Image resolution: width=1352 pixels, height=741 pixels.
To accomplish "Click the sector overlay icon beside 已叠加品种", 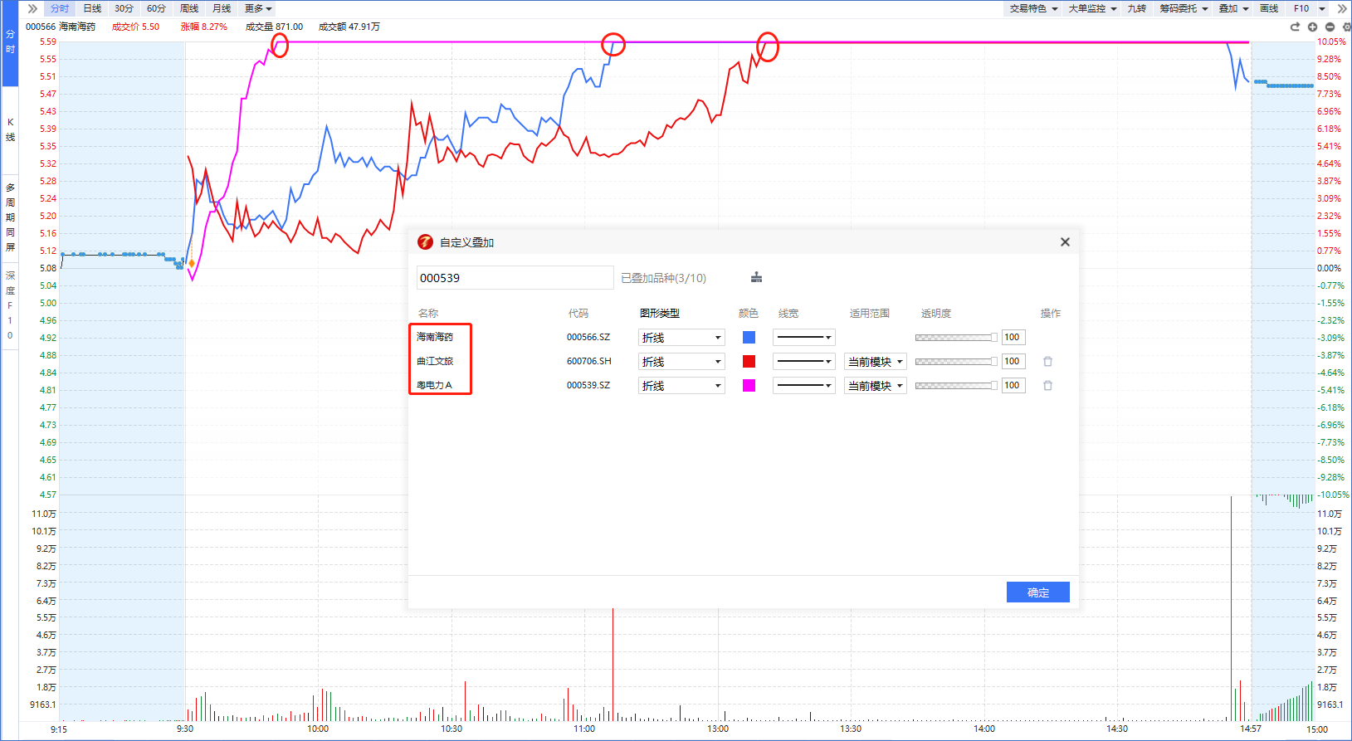I will [756, 277].
